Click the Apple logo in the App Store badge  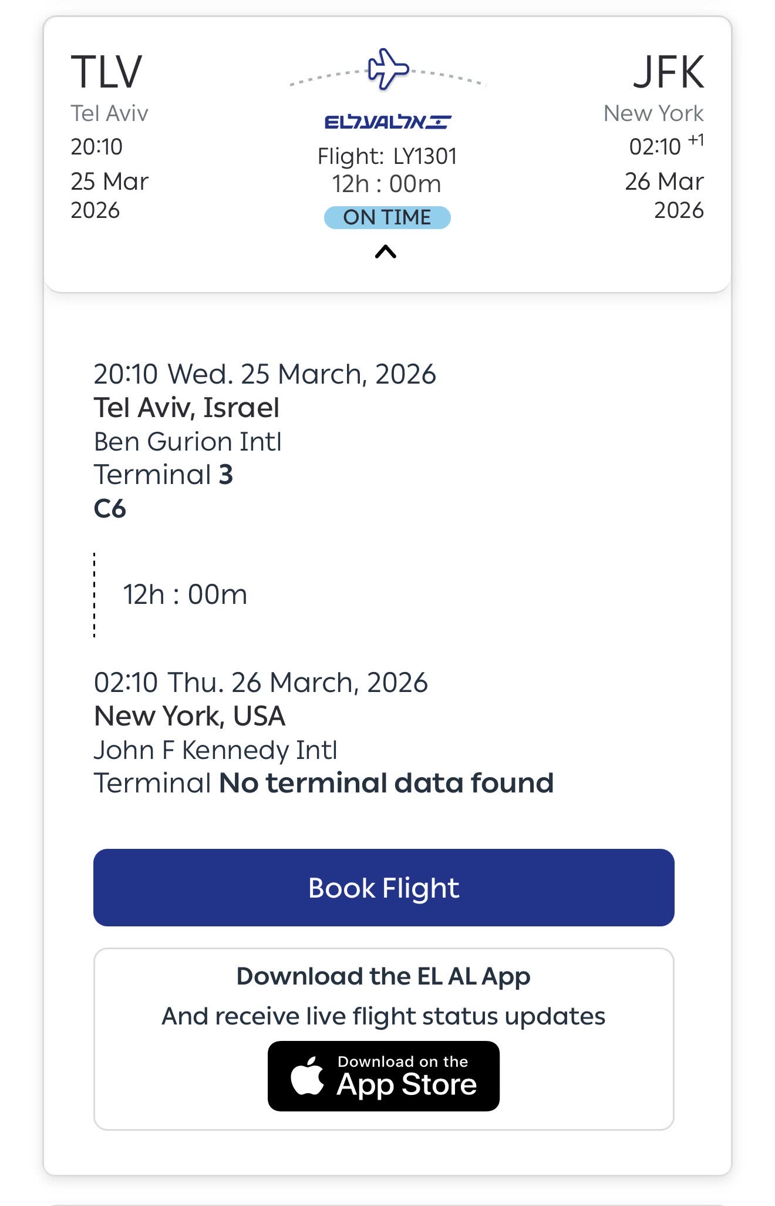click(308, 1076)
